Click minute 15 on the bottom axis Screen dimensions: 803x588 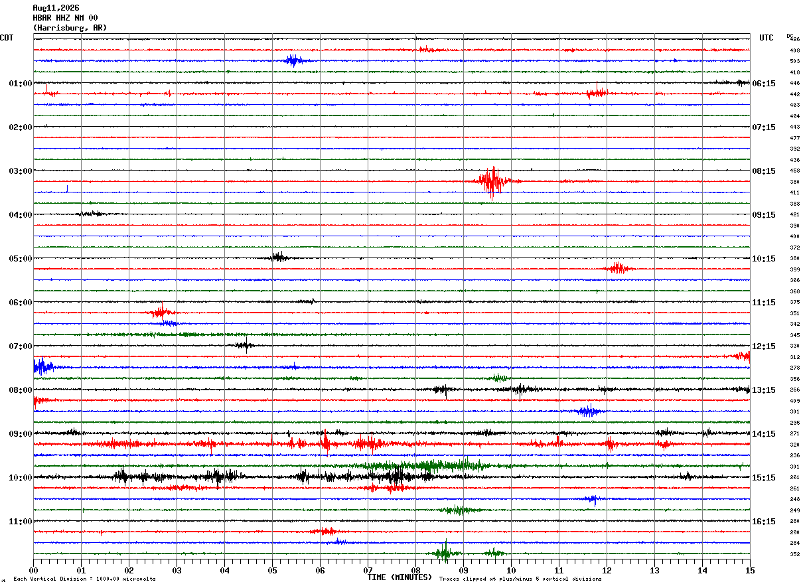click(750, 570)
